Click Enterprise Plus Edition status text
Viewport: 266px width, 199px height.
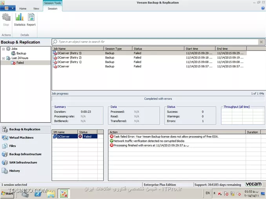point(160,185)
